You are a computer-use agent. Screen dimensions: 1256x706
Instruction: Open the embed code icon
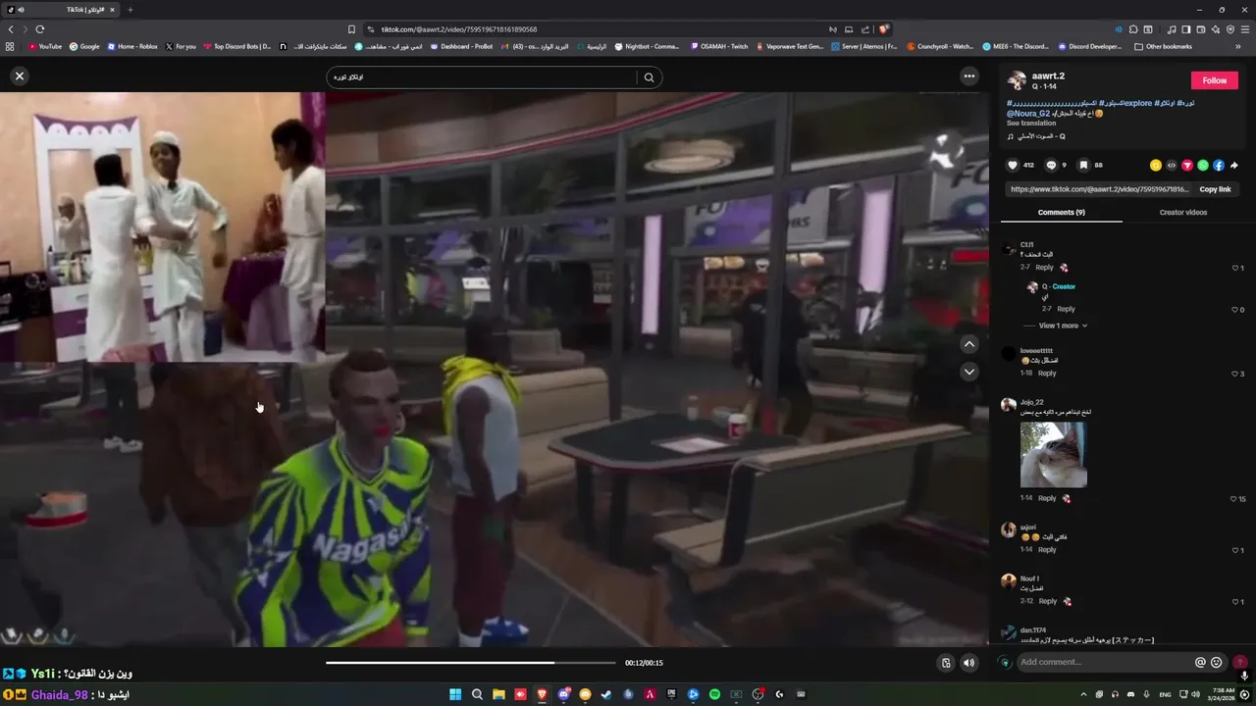click(1172, 166)
